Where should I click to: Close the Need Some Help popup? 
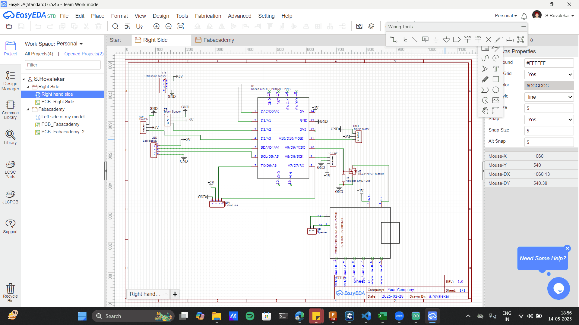(x=567, y=248)
